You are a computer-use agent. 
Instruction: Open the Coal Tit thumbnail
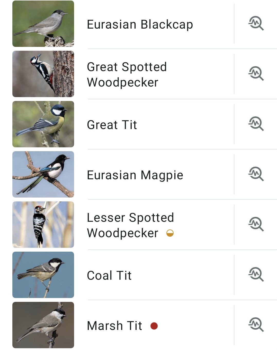click(x=43, y=275)
